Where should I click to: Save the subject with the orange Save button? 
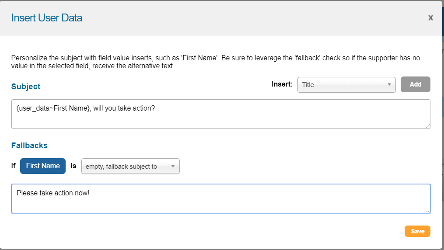(x=417, y=231)
